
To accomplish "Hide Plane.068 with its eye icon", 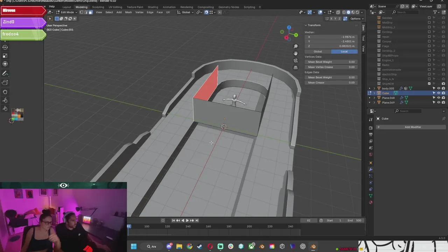I will click(439, 98).
